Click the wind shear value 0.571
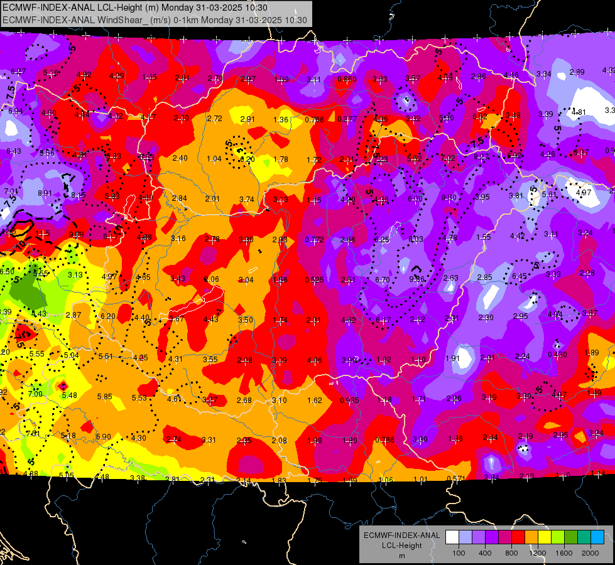This screenshot has width=615, height=565. coord(456,478)
